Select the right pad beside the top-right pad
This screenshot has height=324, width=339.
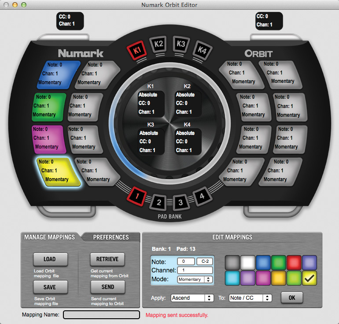[241, 74]
